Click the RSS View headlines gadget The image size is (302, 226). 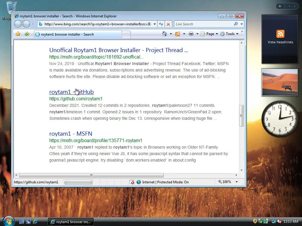(280, 39)
